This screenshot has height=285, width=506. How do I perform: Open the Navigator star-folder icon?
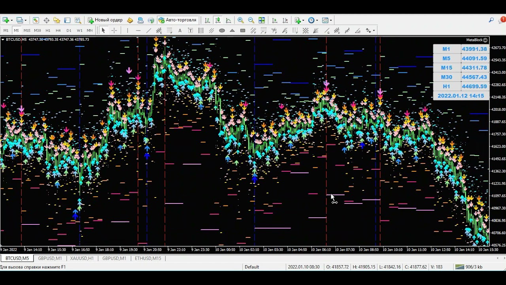57,20
